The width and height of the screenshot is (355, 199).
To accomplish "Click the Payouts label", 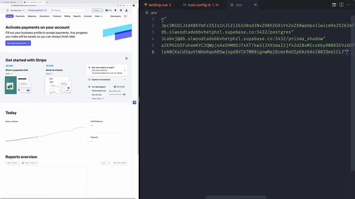I will coord(94,137).
